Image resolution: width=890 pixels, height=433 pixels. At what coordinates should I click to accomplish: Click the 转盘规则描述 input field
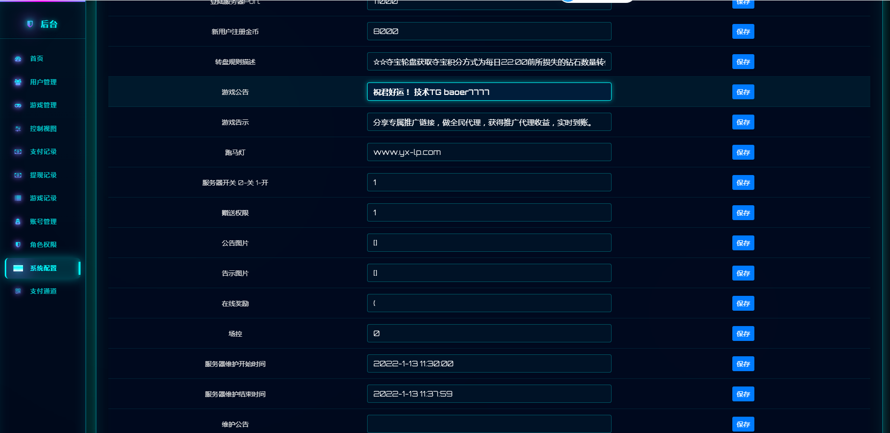(x=489, y=61)
